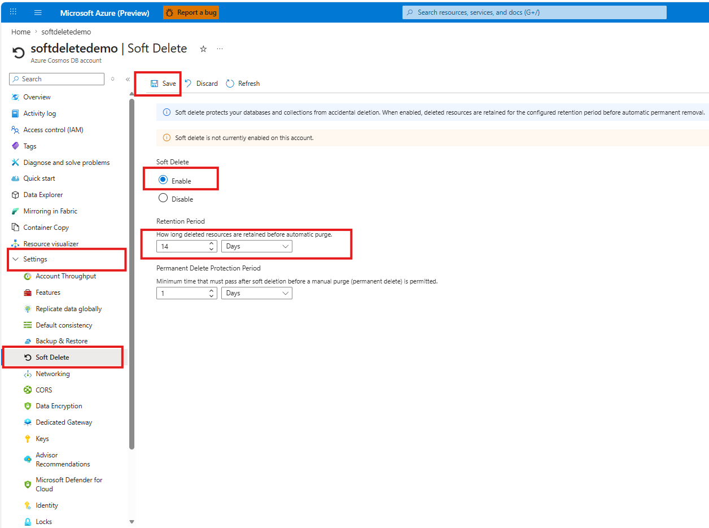Click the Retention Period stepper arrows
Screen dimensions: 709x528
212,247
